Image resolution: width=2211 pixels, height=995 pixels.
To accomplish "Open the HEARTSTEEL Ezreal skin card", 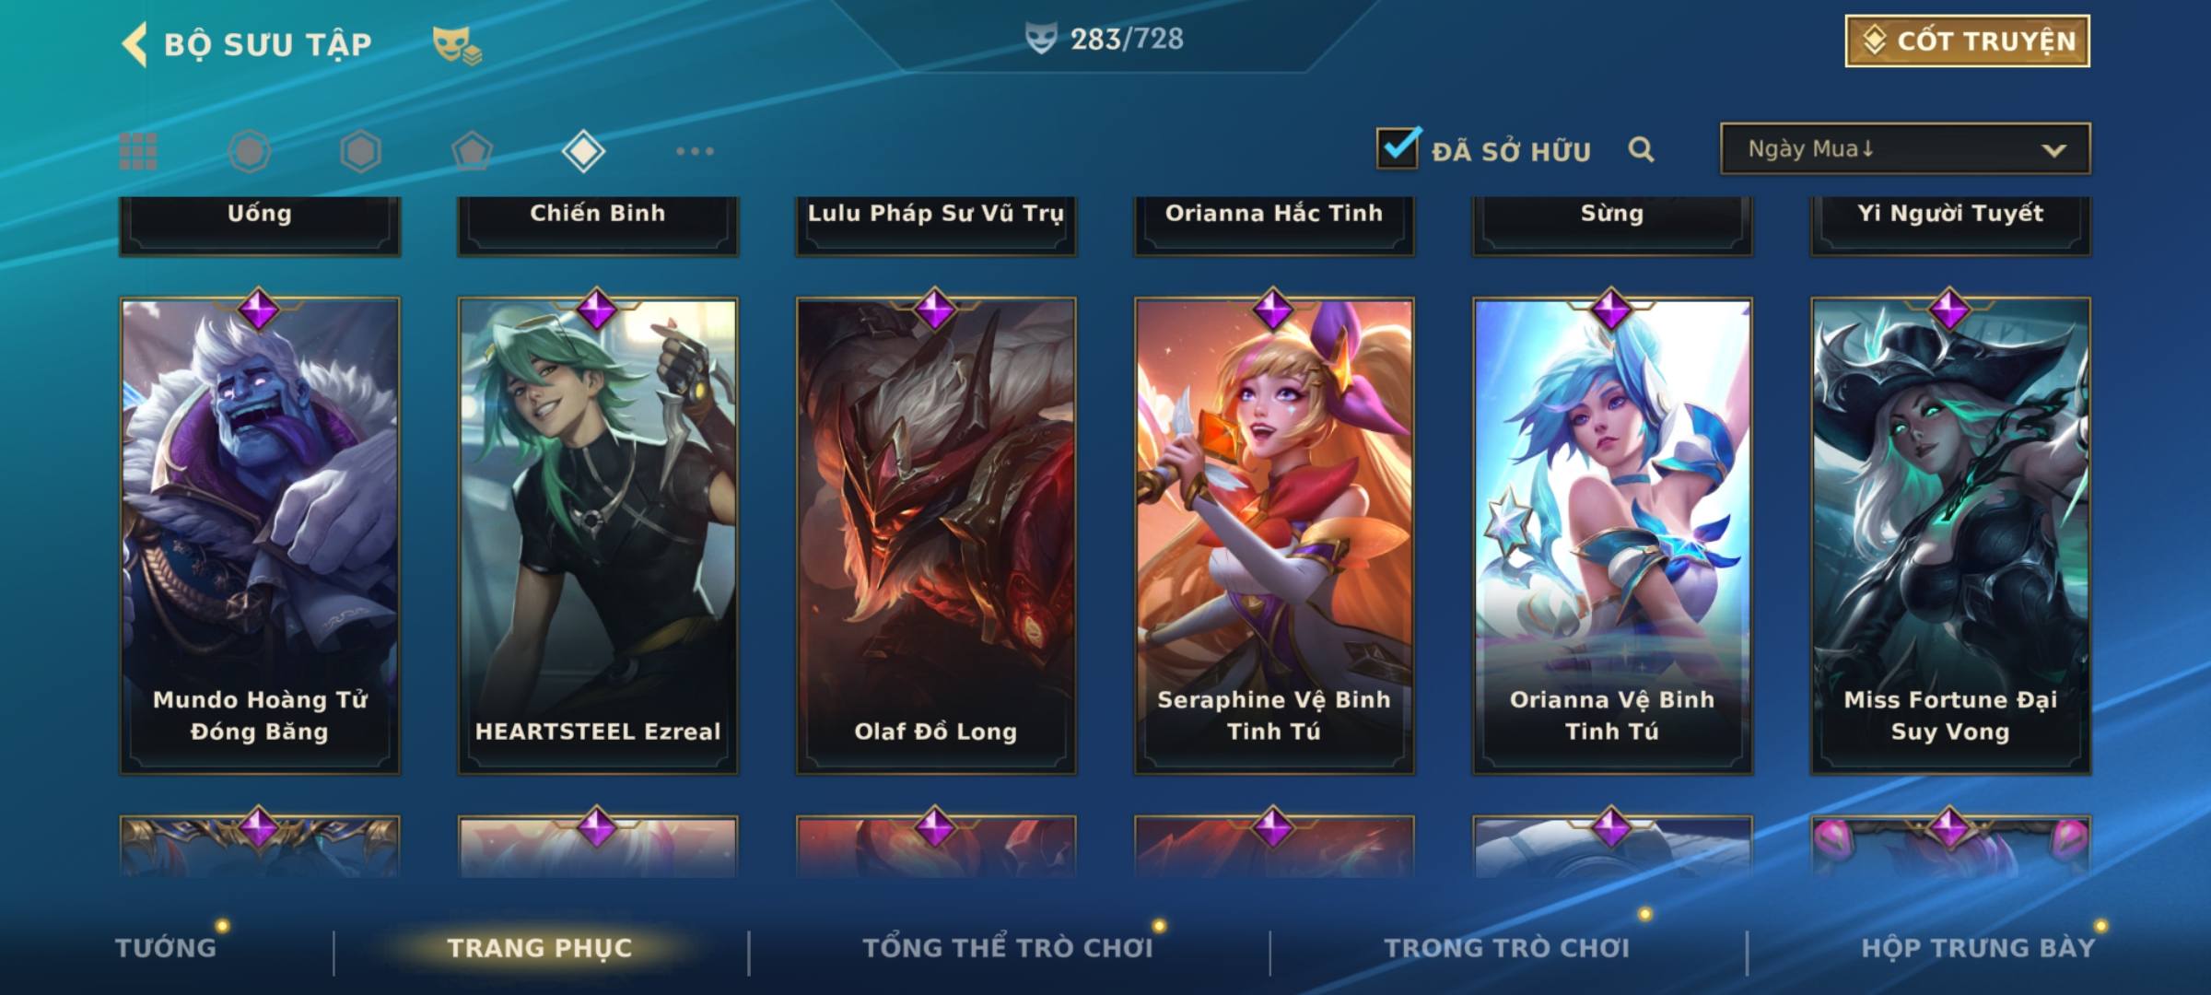I will click(598, 535).
